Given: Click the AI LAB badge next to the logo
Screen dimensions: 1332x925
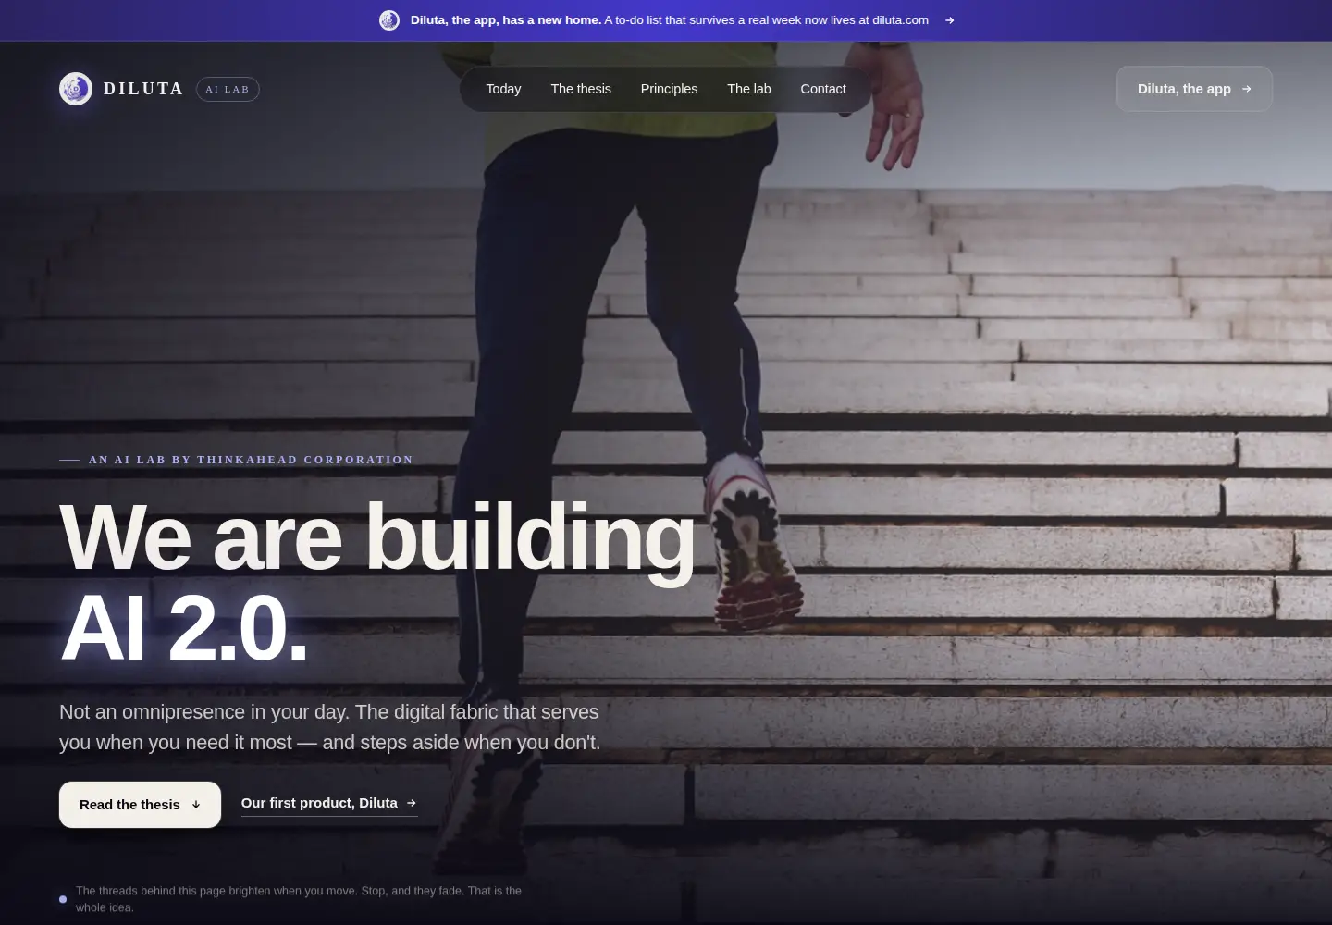Looking at the screenshot, I should tap(228, 89).
